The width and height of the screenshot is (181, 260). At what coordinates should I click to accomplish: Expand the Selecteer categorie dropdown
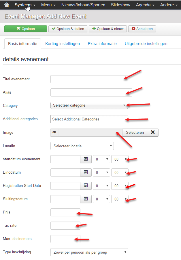(89, 105)
